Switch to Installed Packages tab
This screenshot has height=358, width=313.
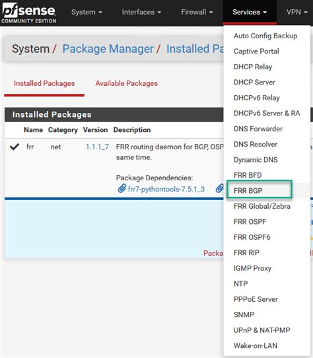tap(44, 83)
